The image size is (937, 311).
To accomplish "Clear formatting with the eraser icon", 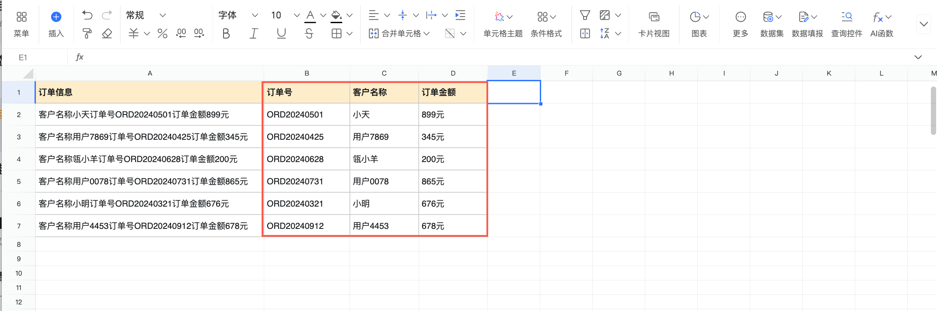I will [107, 34].
